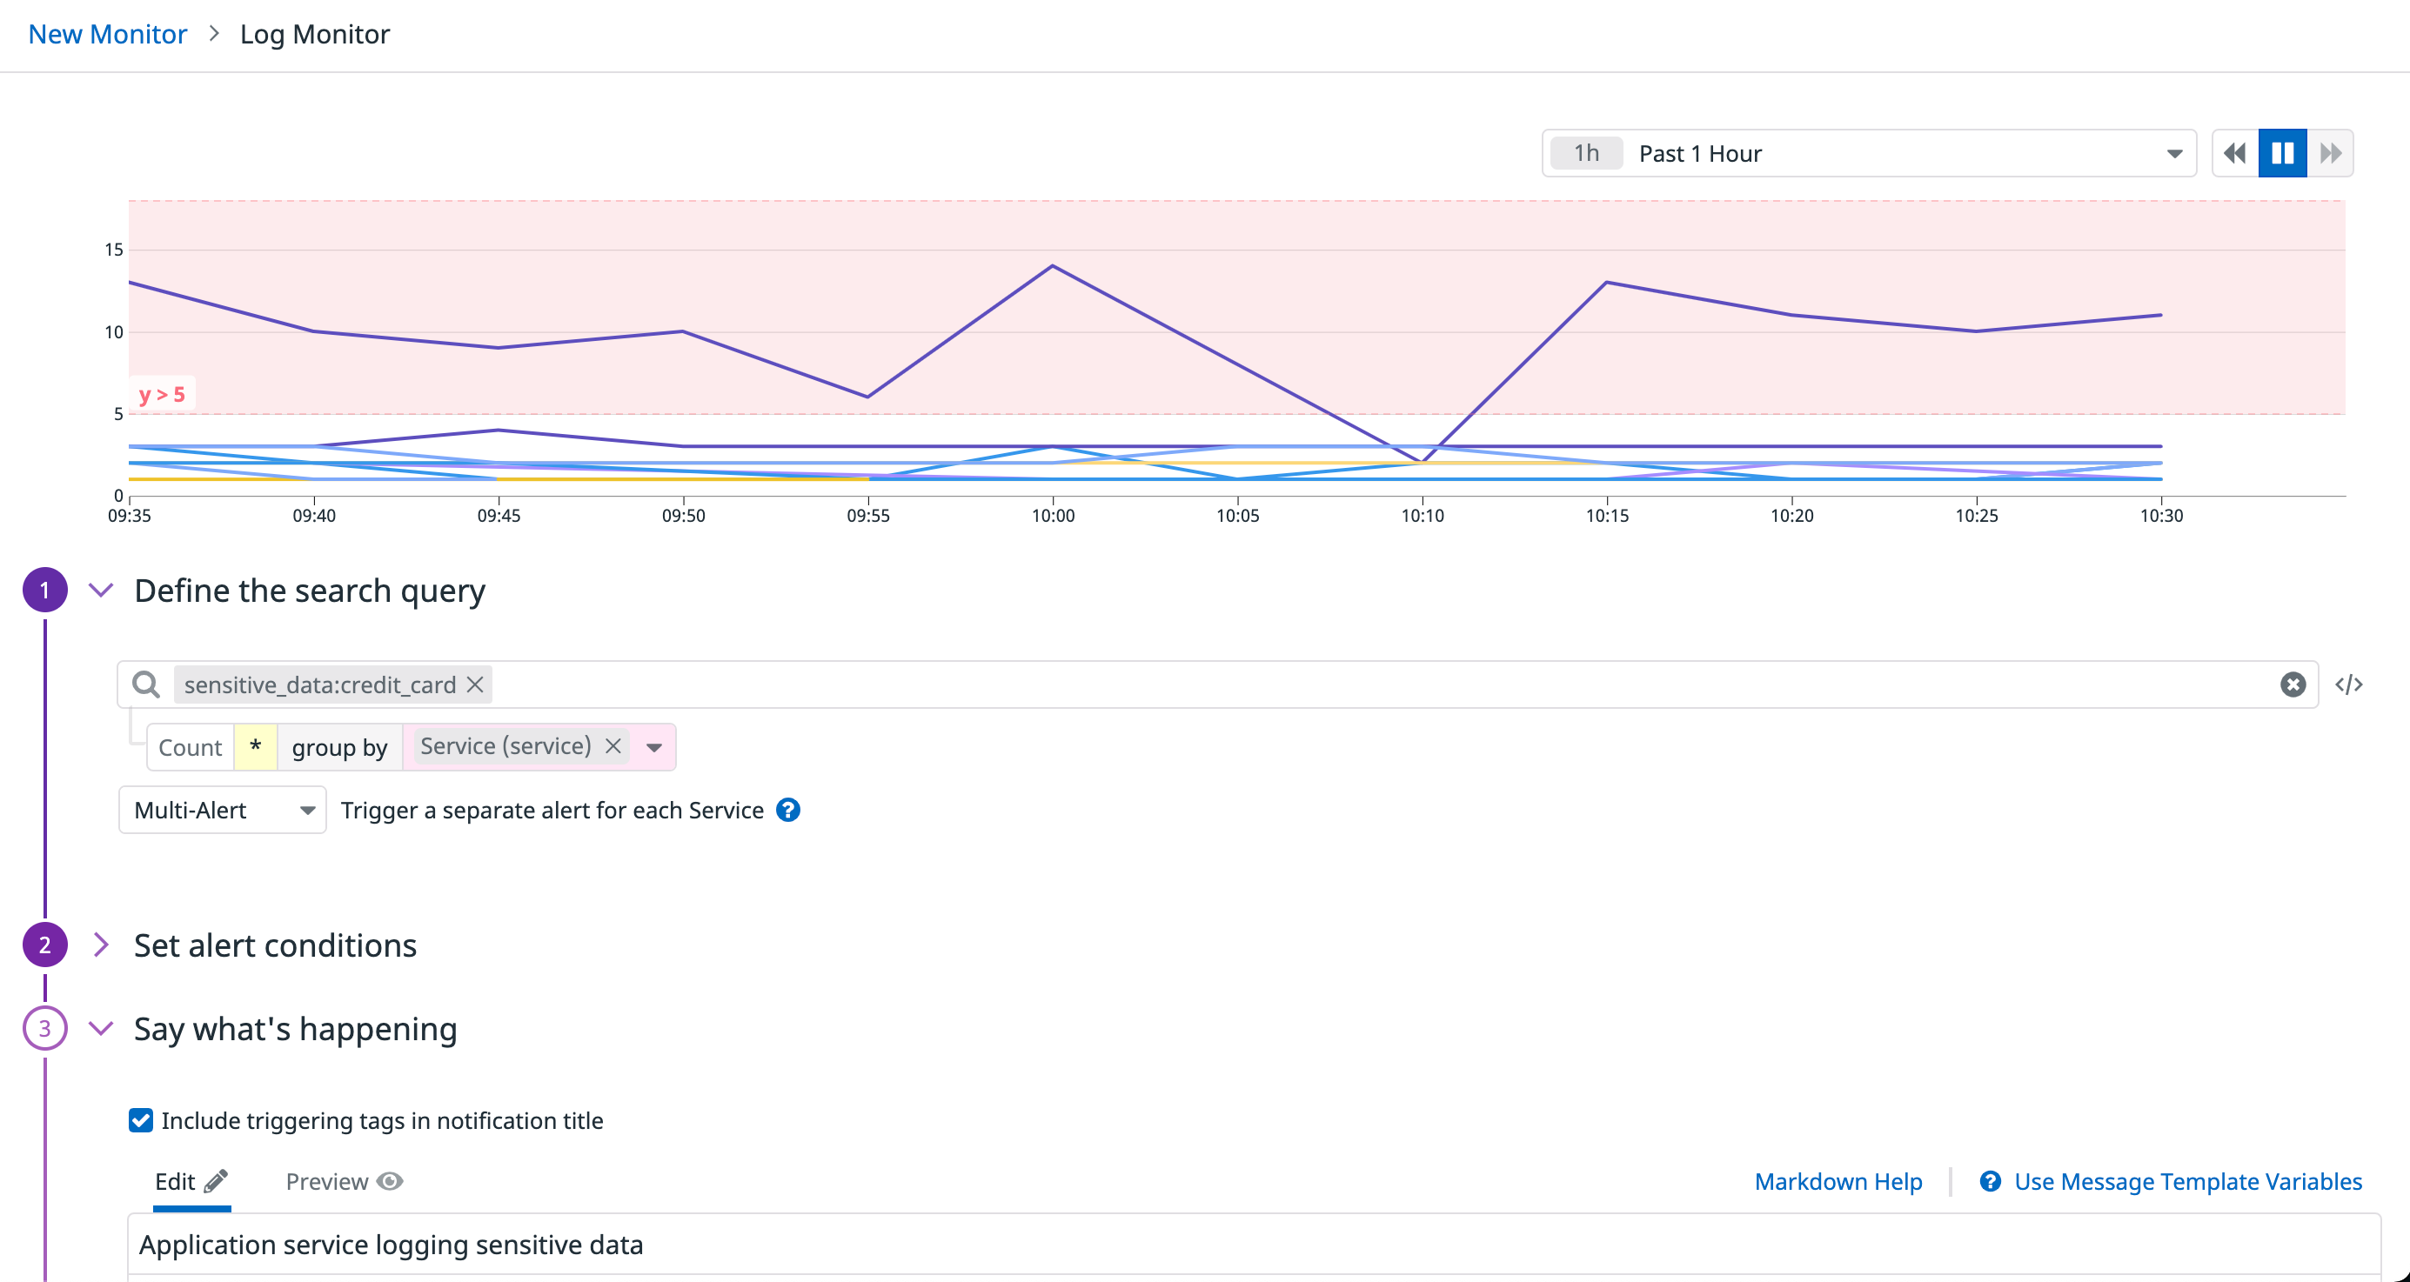Collapse the Define the search query section
The height and width of the screenshot is (1282, 2410).
(100, 590)
